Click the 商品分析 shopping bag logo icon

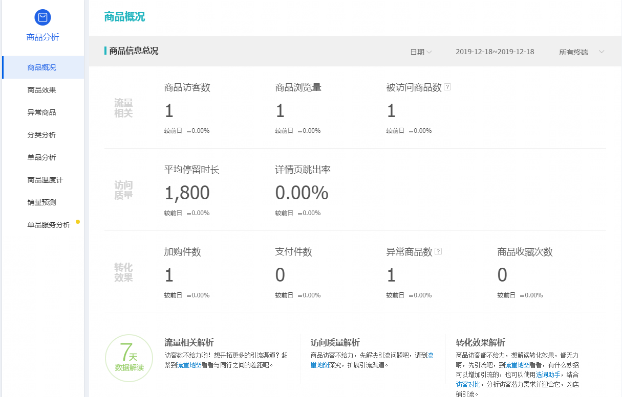pos(42,17)
